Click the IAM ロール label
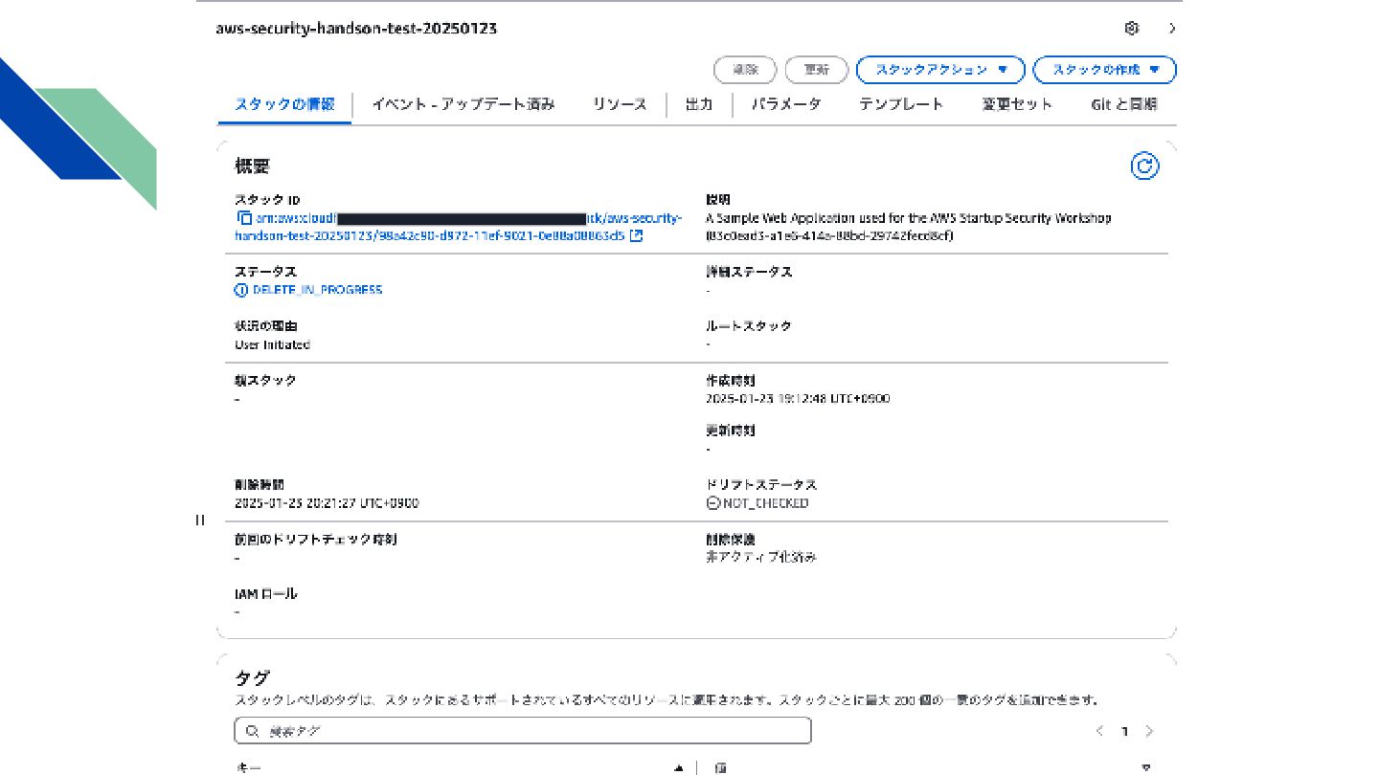 [x=266, y=594]
